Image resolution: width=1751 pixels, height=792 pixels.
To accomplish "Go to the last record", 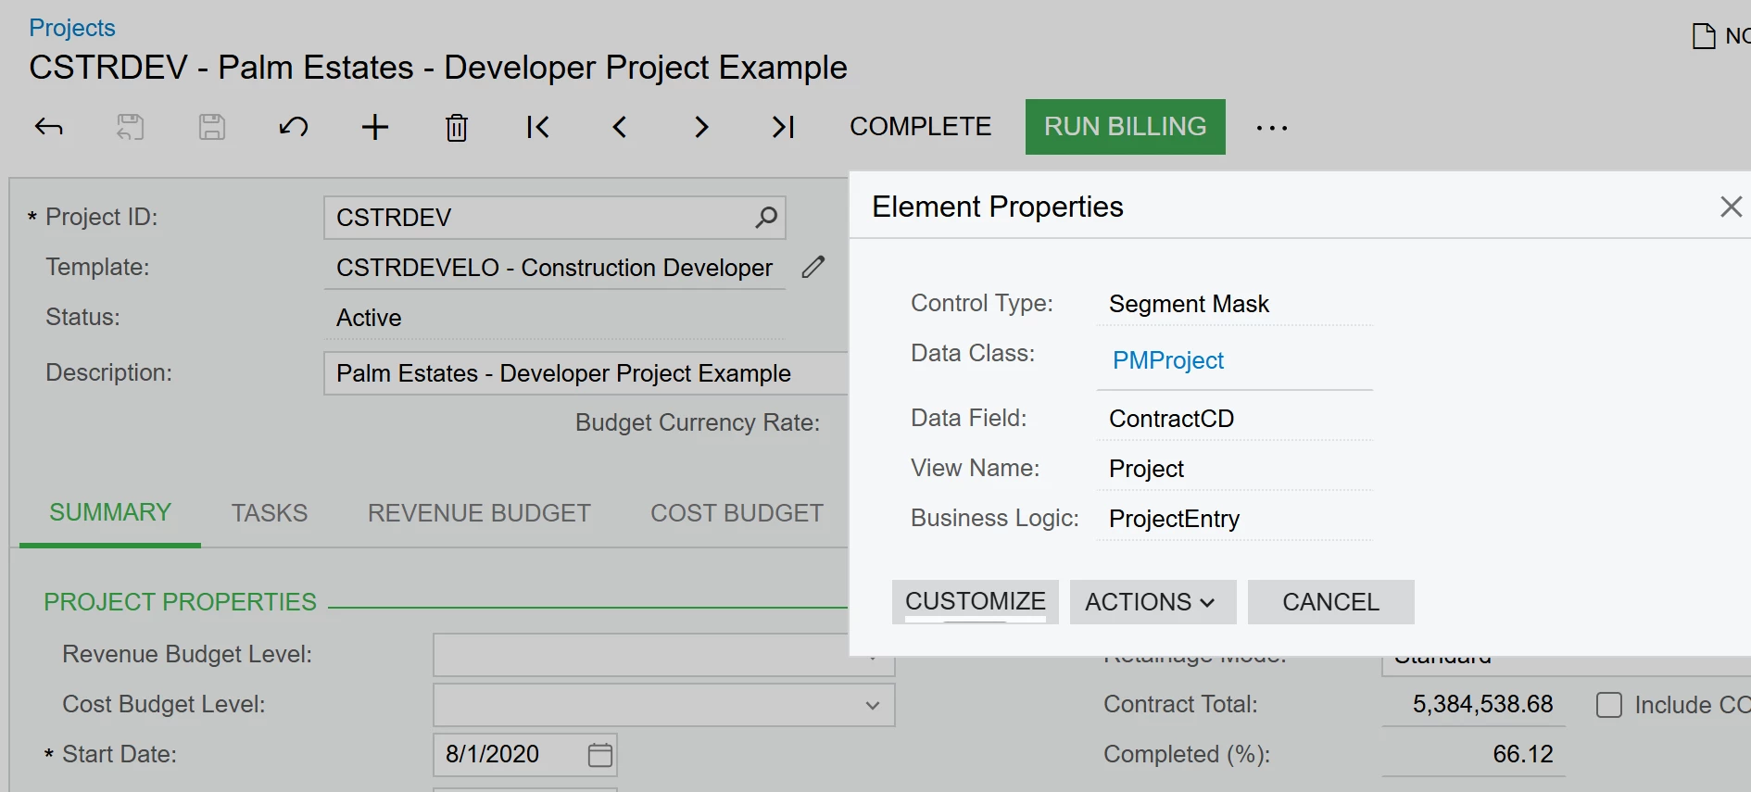I will (783, 127).
